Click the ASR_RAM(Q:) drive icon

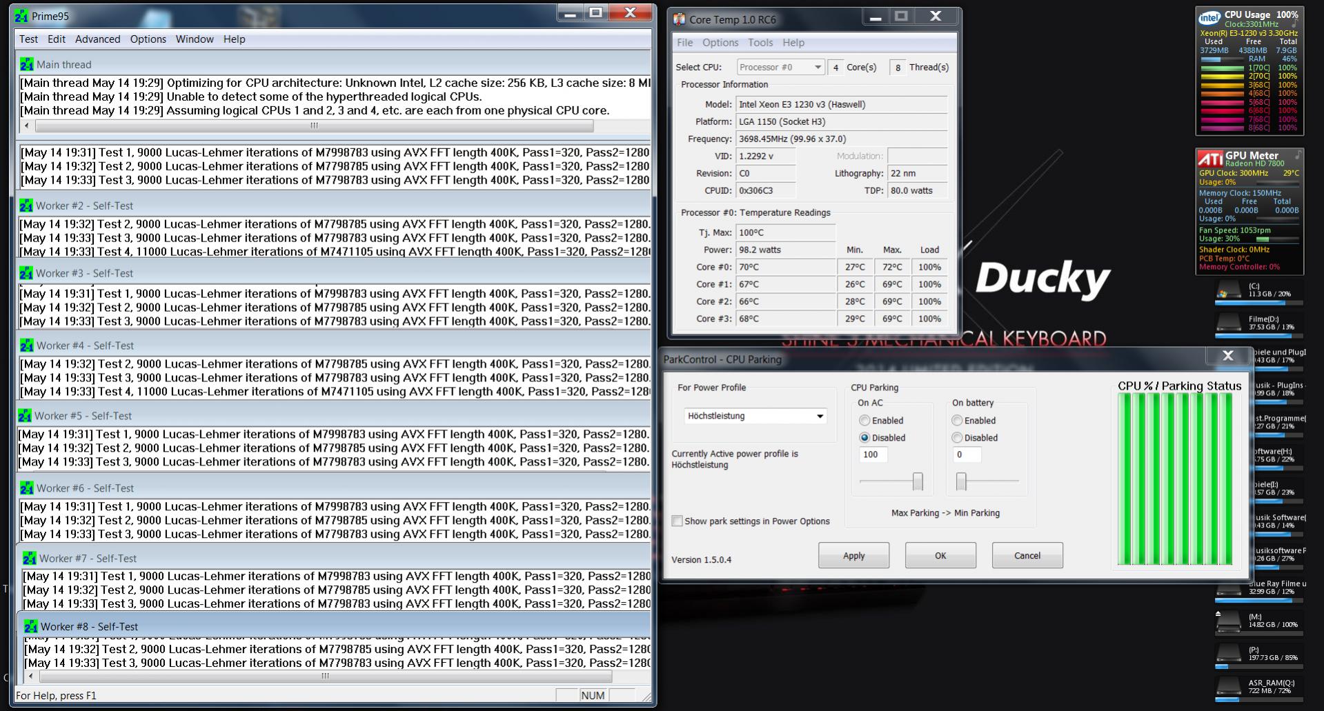[1228, 687]
